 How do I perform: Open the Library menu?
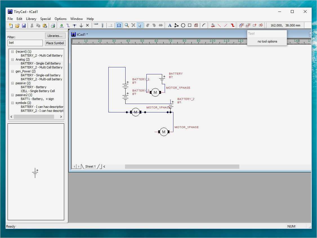[31, 19]
